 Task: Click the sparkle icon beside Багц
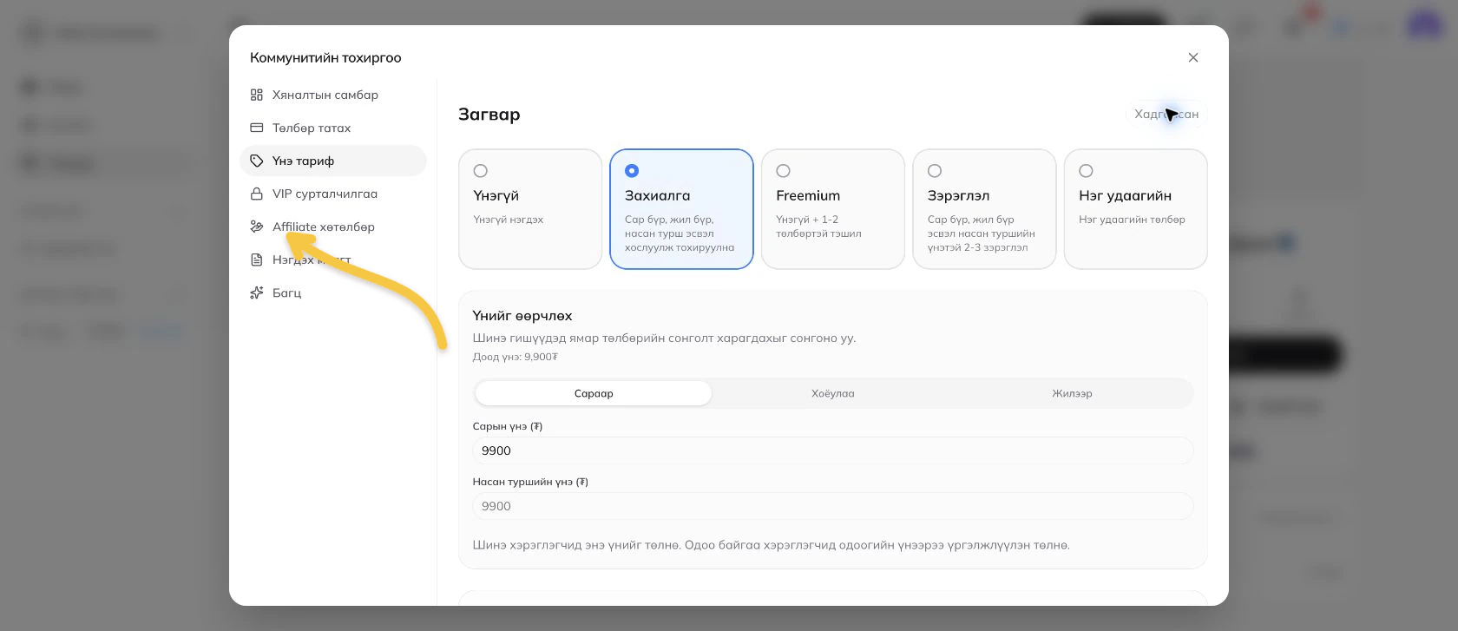(257, 292)
